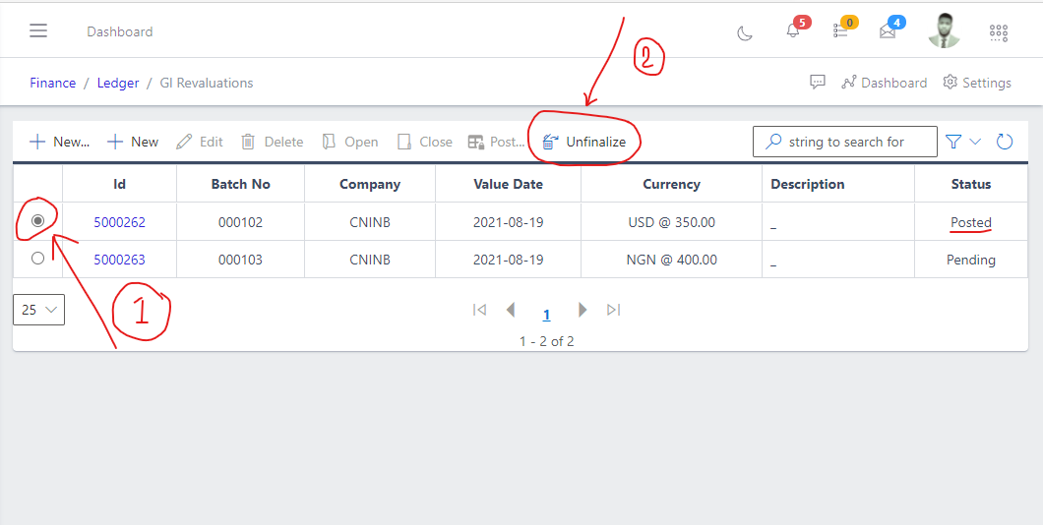Open user profile avatar
The image size is (1043, 525).
click(x=945, y=30)
